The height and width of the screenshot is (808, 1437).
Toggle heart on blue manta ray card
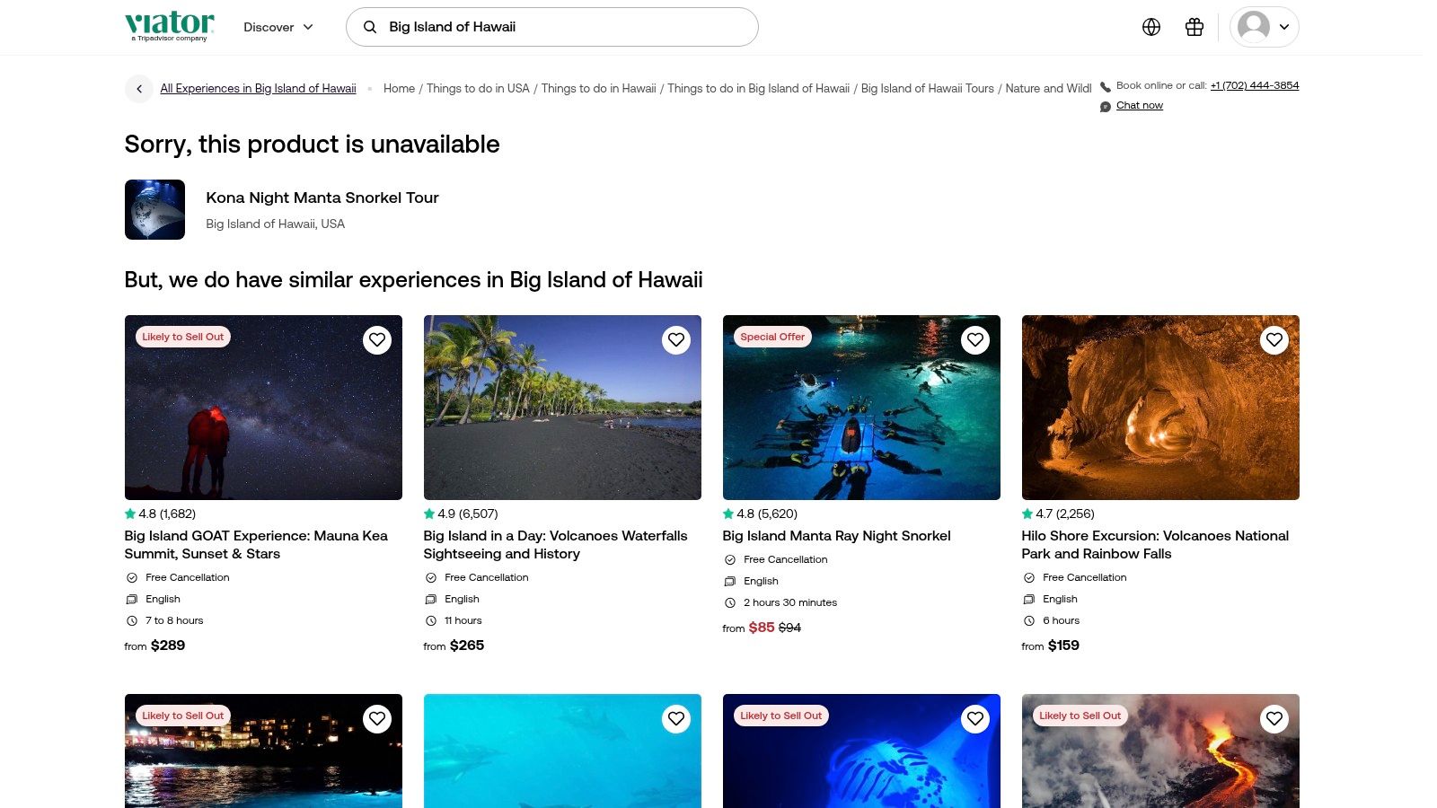[975, 719]
